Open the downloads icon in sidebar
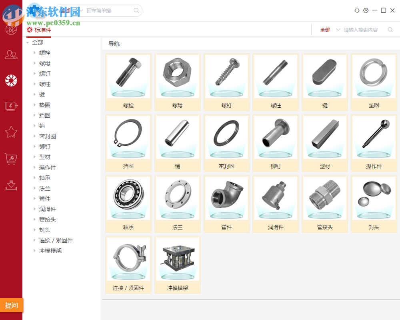 [11, 185]
